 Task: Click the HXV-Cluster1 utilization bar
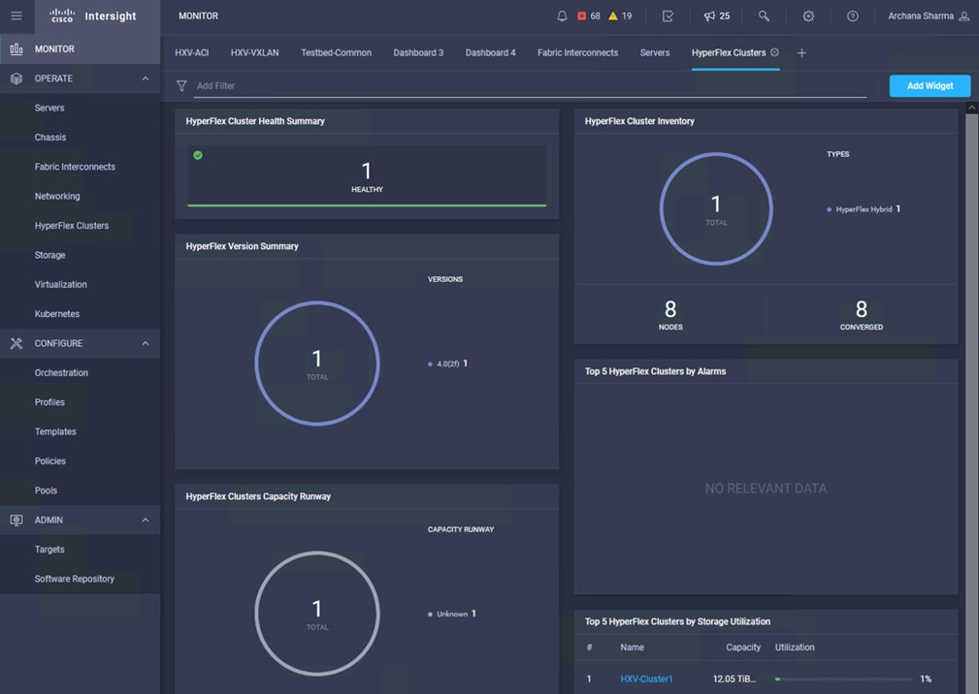[x=842, y=679]
